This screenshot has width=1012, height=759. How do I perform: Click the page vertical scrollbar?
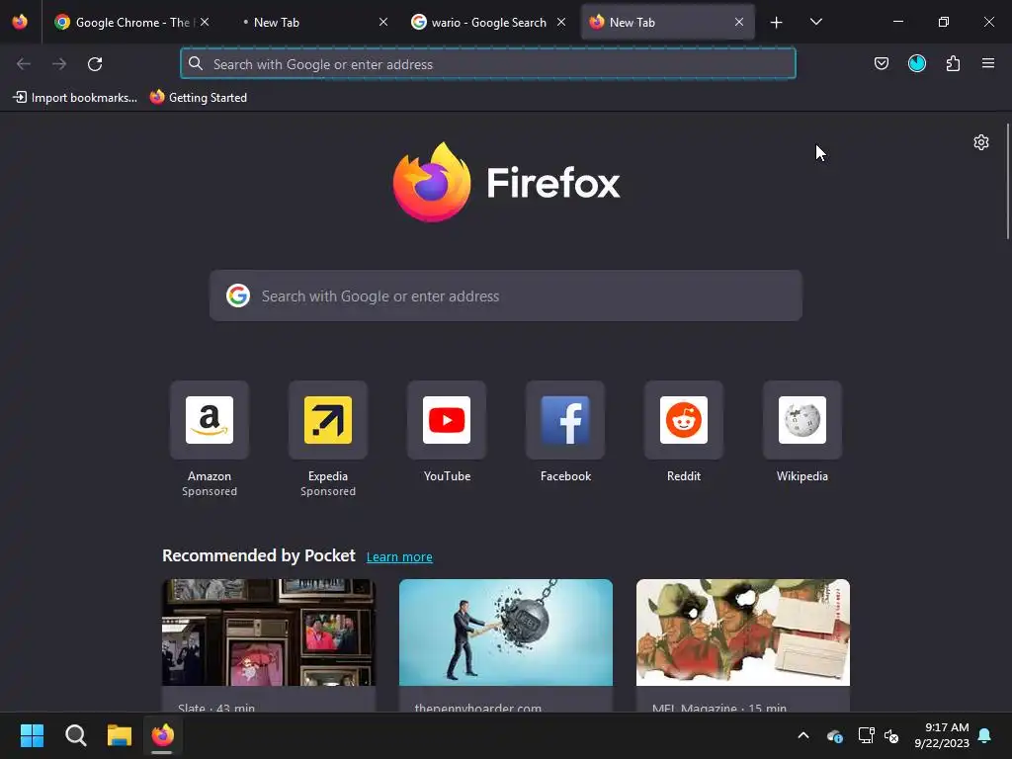pos(1007,182)
